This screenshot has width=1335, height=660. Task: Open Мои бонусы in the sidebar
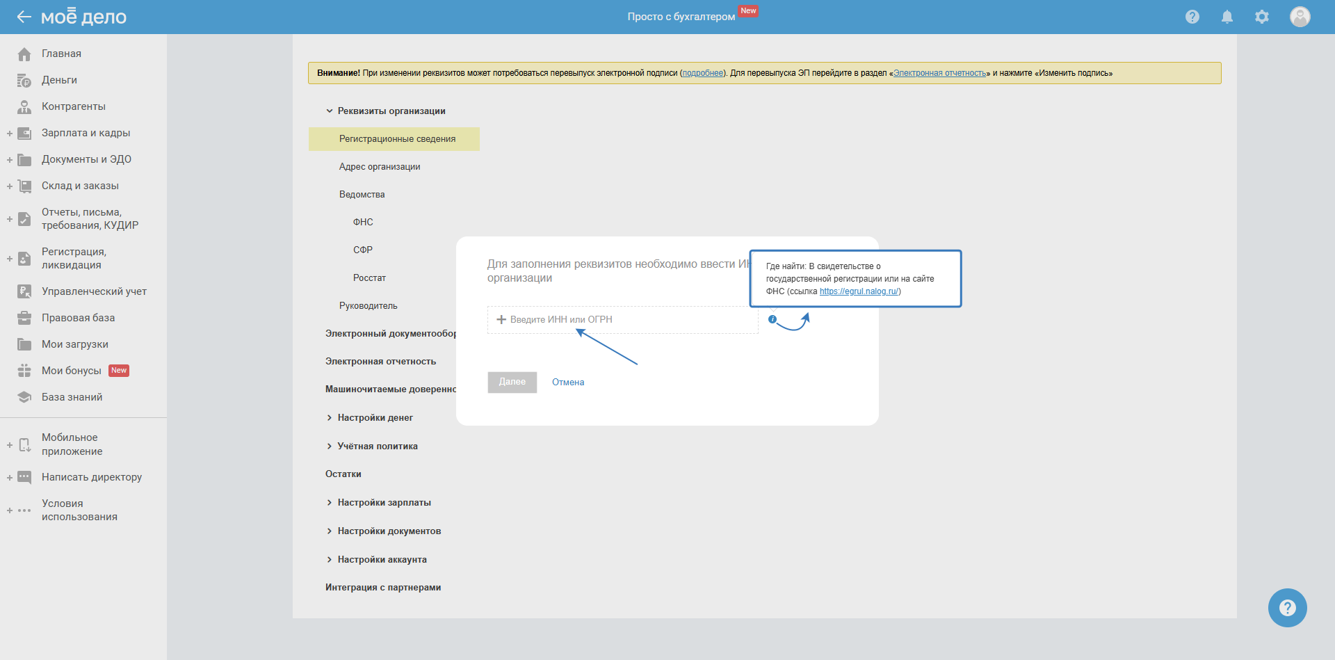(72, 371)
